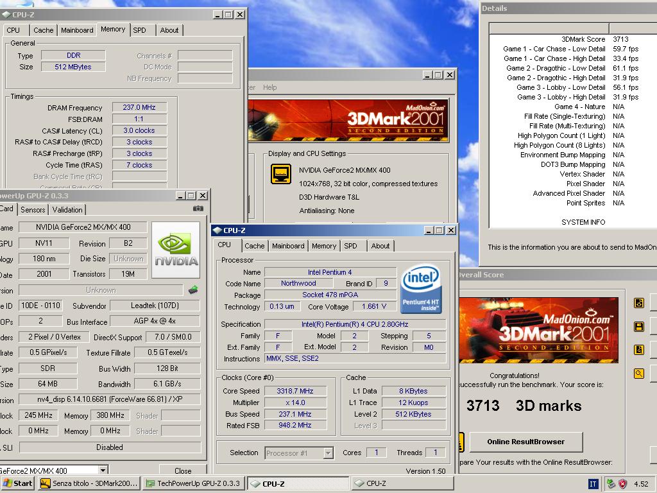The height and width of the screenshot is (493, 657).
Task: Click the 'Game 2 - Dragothic - High Detail' row
Action: pyautogui.click(x=573, y=78)
